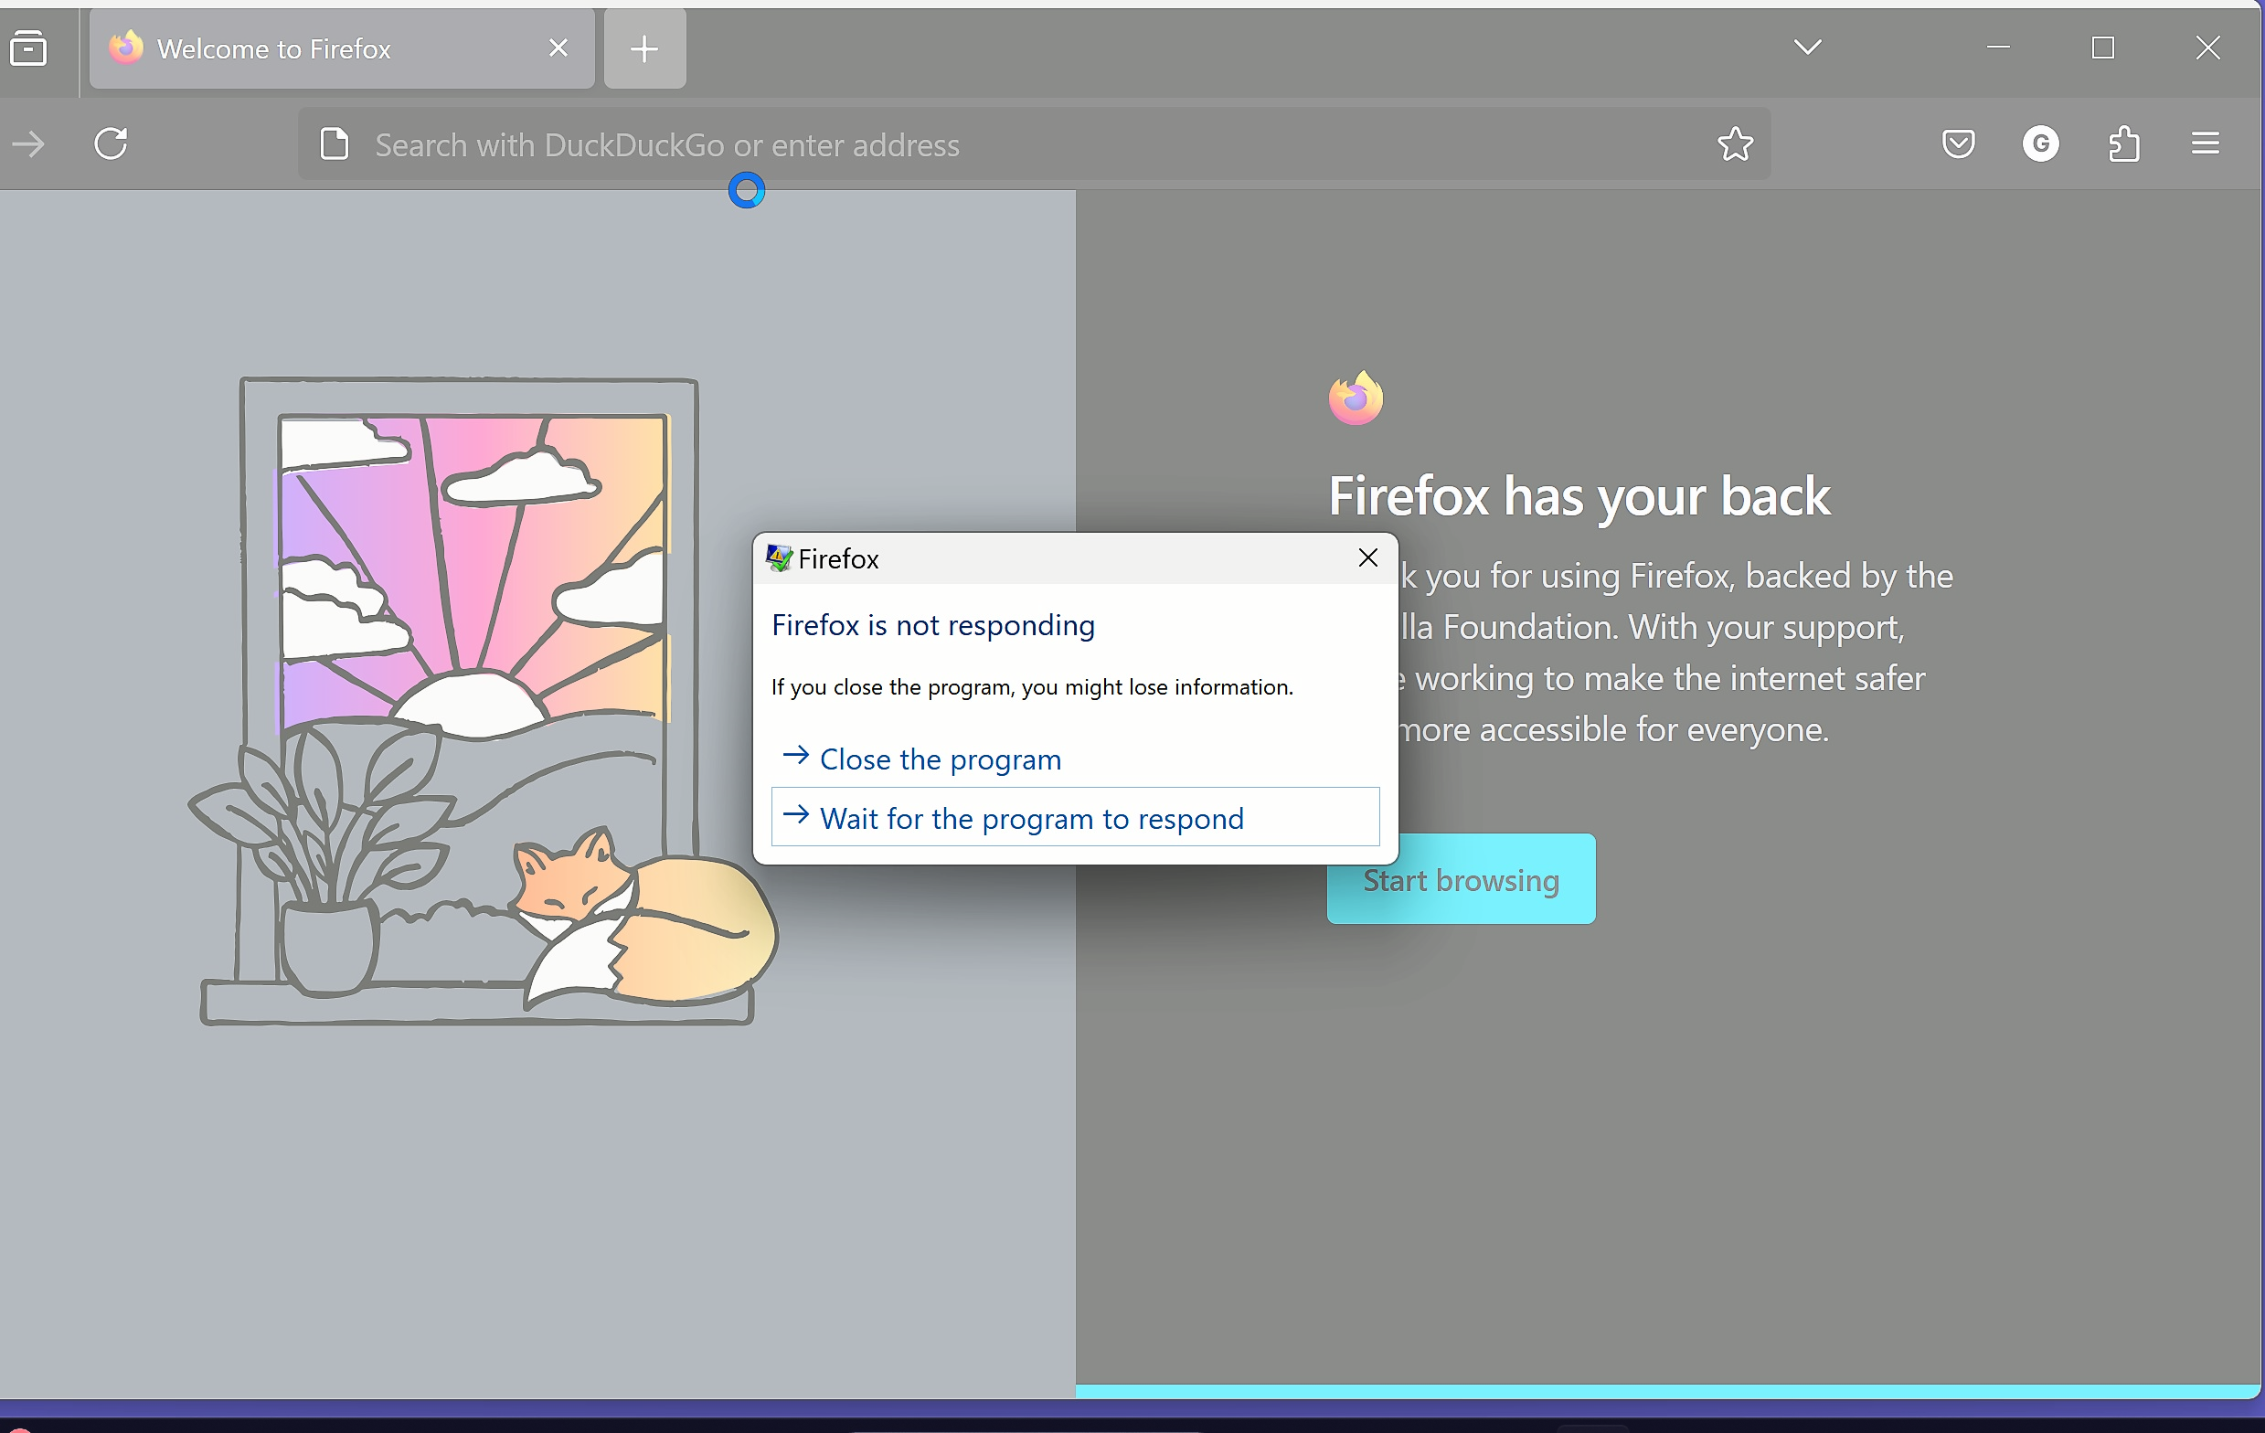Open the G account extension icon

pyautogui.click(x=2040, y=143)
